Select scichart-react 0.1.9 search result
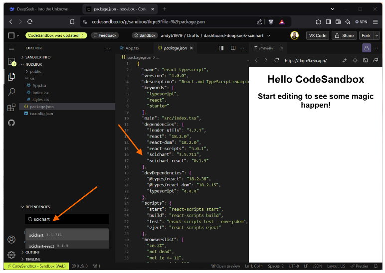This screenshot has height=273, width=385. [x=67, y=246]
